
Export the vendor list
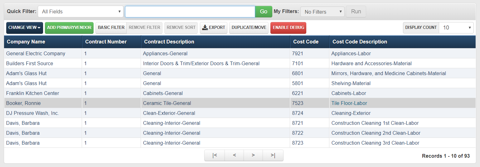click(x=214, y=28)
